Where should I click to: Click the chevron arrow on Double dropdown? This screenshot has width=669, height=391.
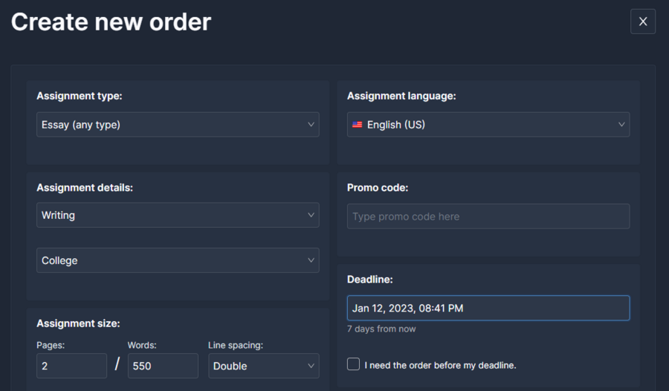click(x=311, y=366)
